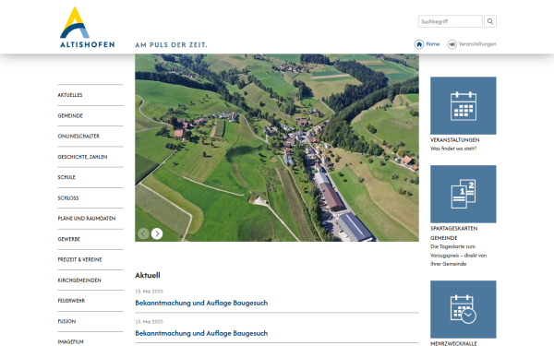This screenshot has width=554, height=346.
Task: Click the search magnifier button
Action: (490, 21)
